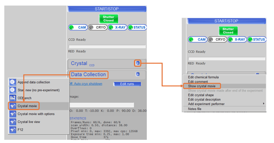The image size is (274, 143).
Task: Click the F12 camera icon
Action: [13, 130]
